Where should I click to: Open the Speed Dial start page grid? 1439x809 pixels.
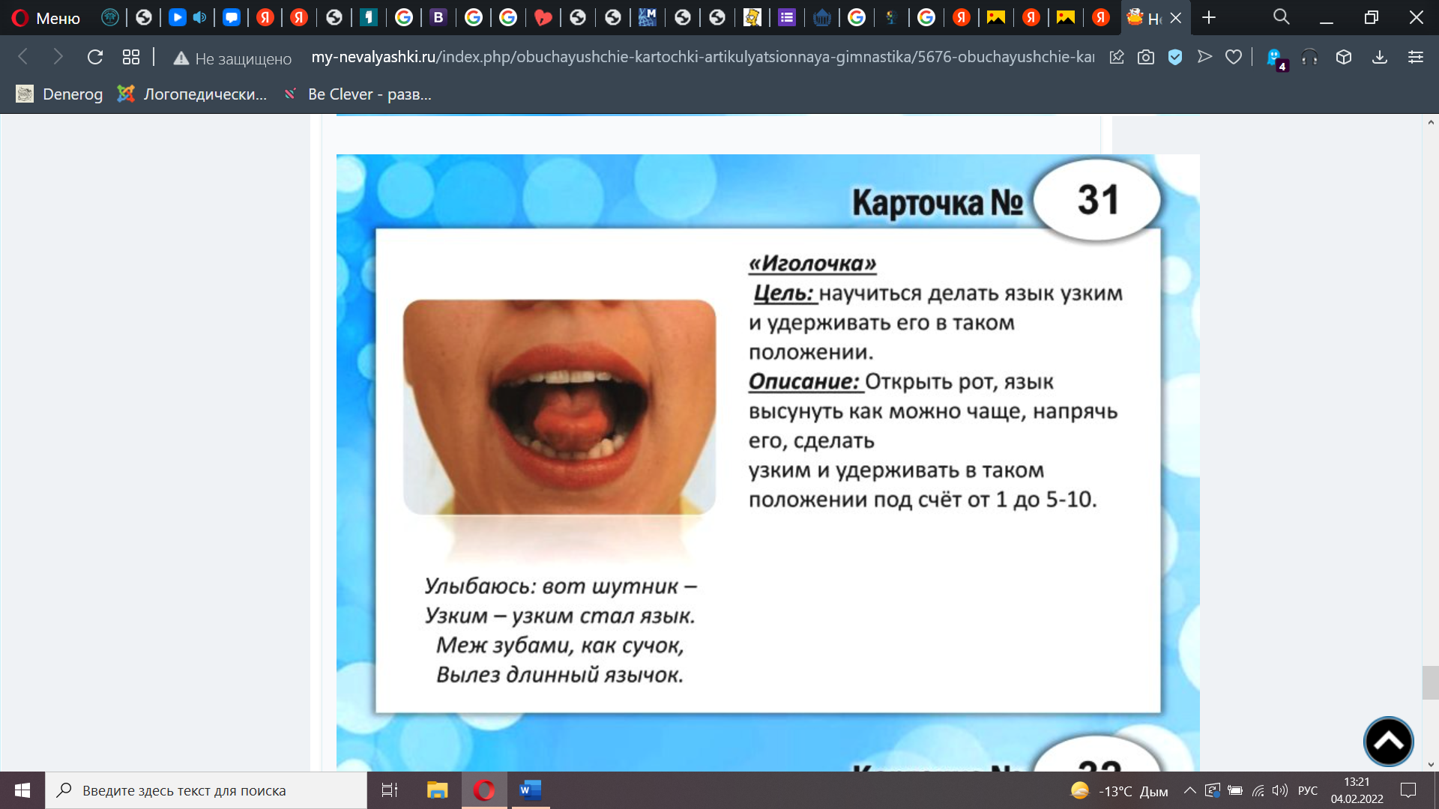pyautogui.click(x=131, y=57)
